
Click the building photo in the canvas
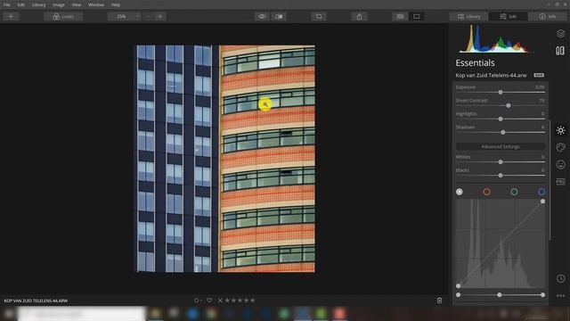pyautogui.click(x=225, y=159)
